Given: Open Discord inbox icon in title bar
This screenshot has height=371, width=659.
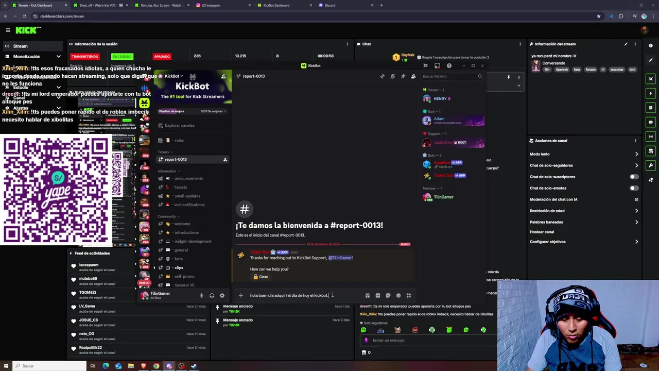Looking at the screenshot, I should click(437, 65).
